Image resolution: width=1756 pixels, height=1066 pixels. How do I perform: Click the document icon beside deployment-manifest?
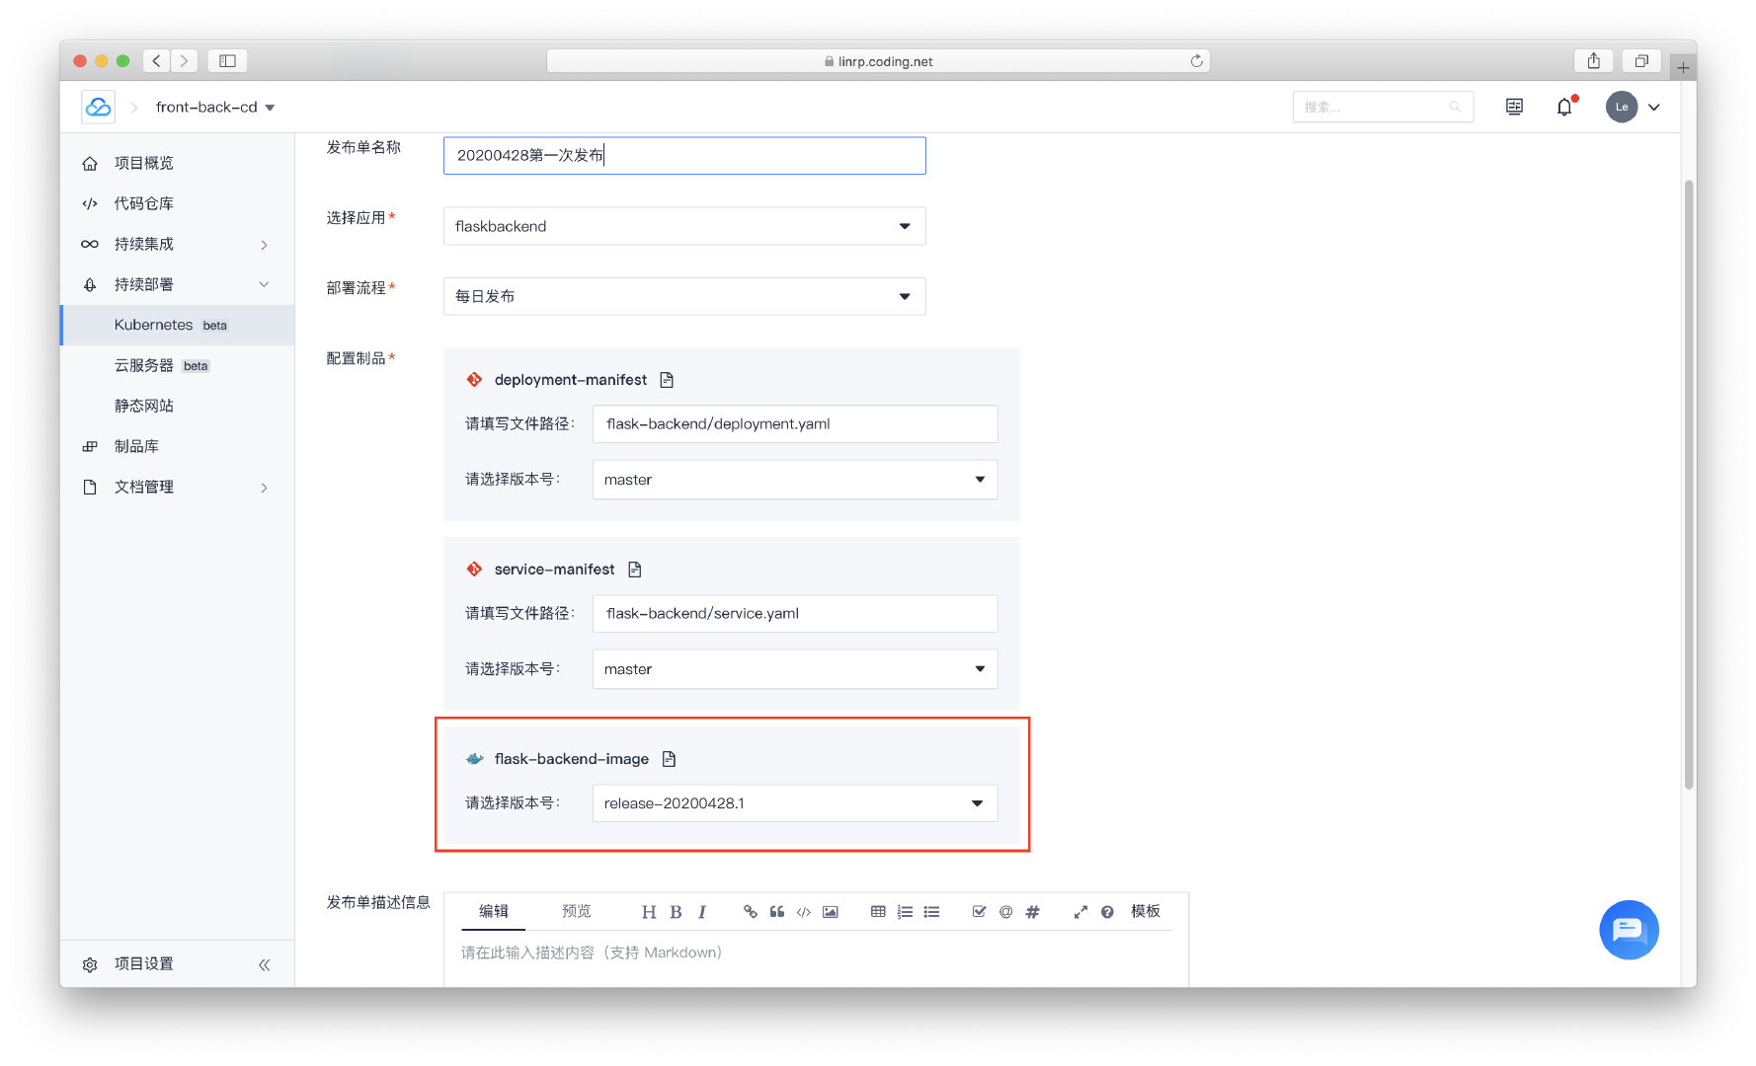(x=667, y=380)
